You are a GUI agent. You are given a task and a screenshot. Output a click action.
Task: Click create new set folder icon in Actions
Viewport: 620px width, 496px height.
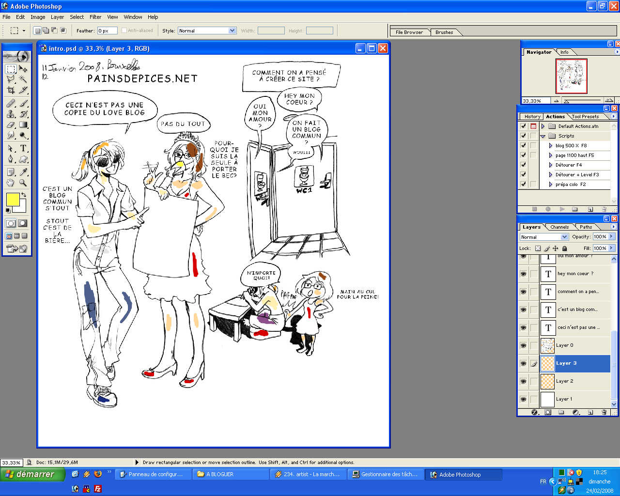(574, 209)
